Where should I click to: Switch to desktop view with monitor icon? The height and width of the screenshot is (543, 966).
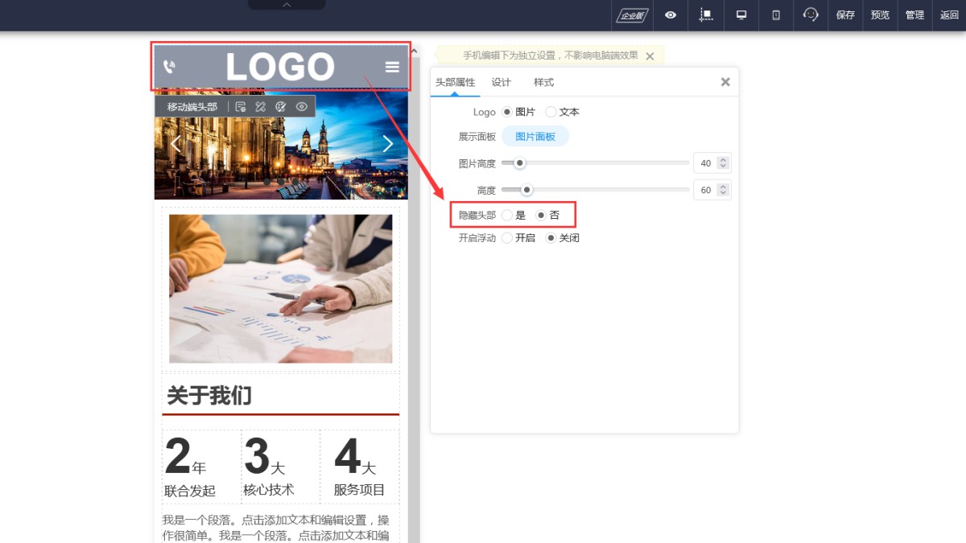[741, 15]
